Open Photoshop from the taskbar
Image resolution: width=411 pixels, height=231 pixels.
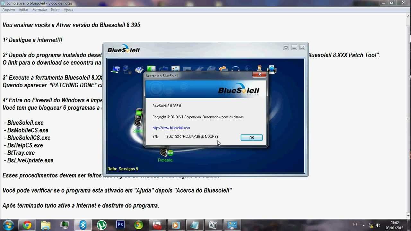pyautogui.click(x=120, y=225)
